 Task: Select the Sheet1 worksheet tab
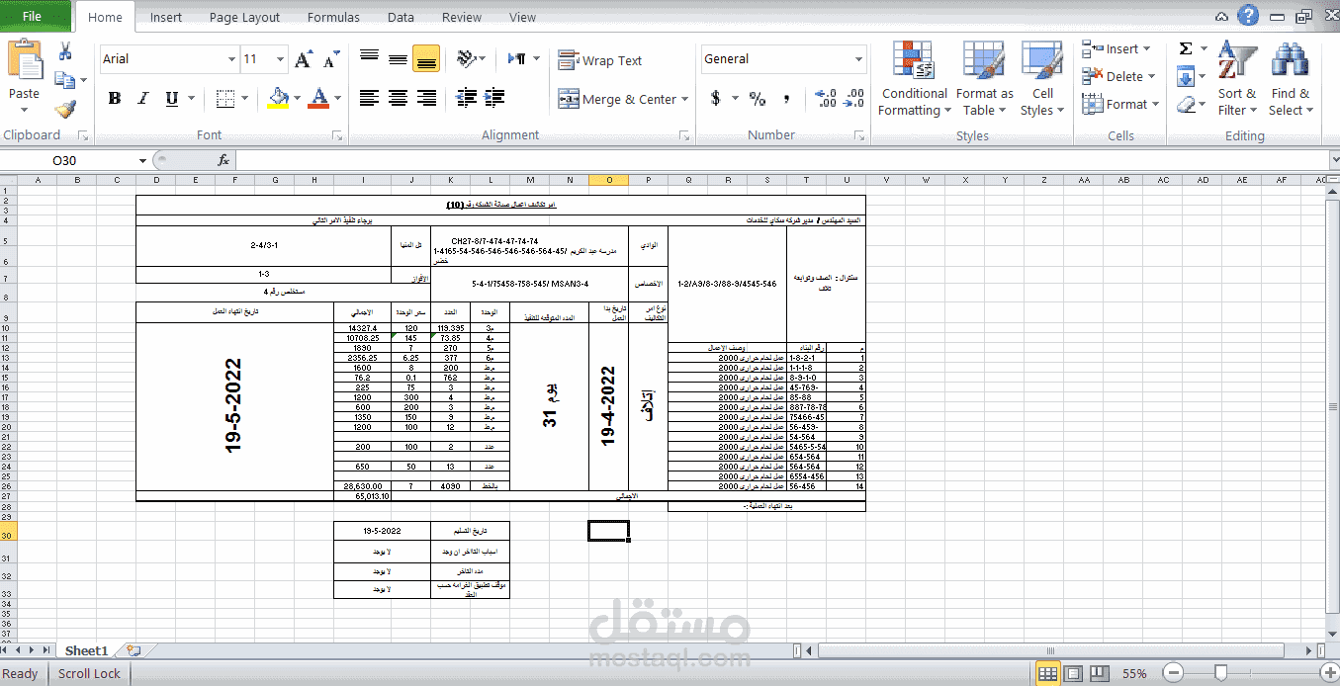(x=86, y=650)
